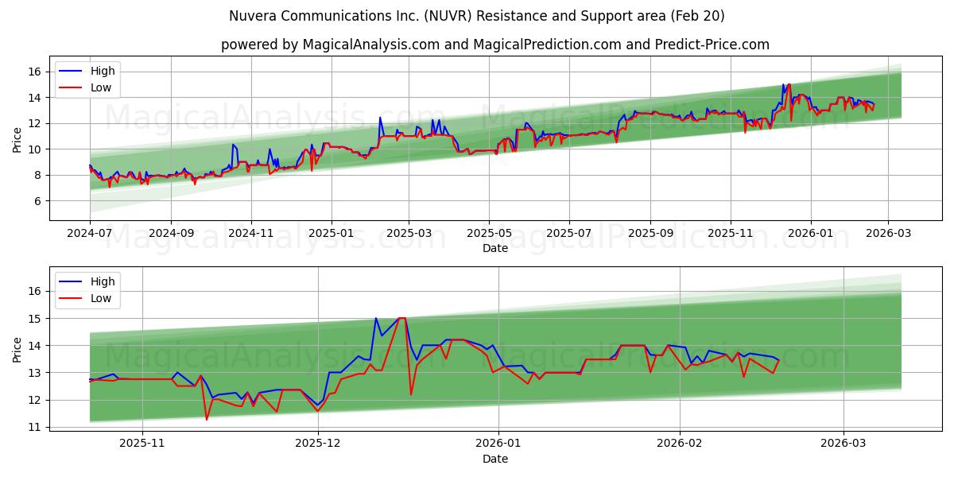
Task: Click the '2025-05' date tick label
Action: (x=489, y=233)
